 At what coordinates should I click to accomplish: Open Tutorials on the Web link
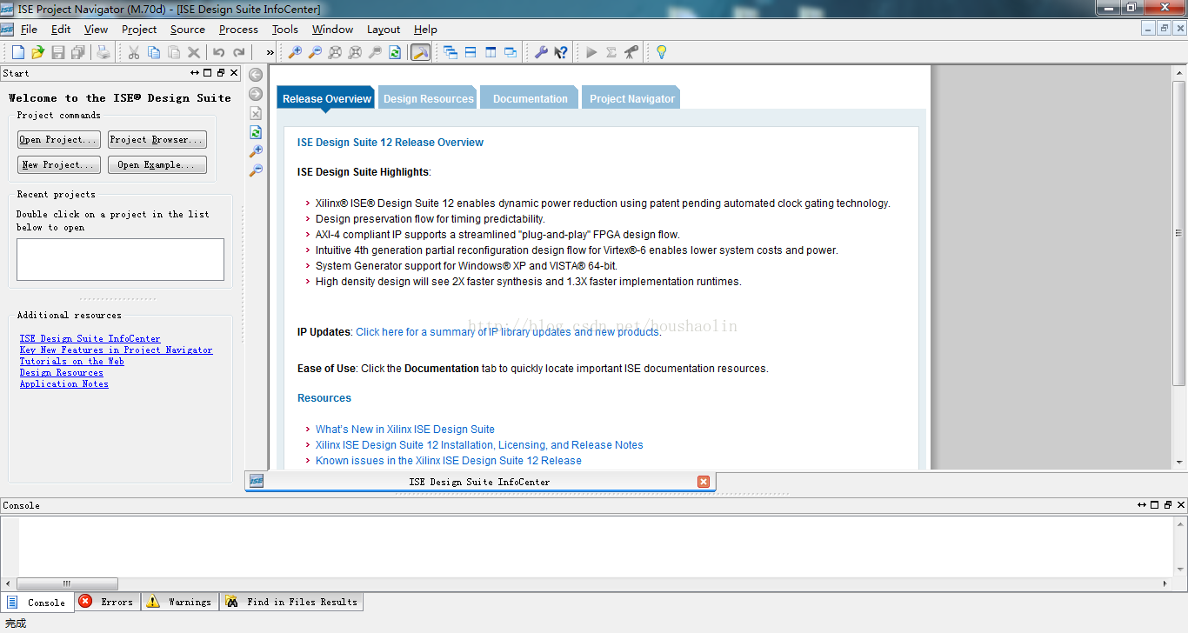coord(72,362)
